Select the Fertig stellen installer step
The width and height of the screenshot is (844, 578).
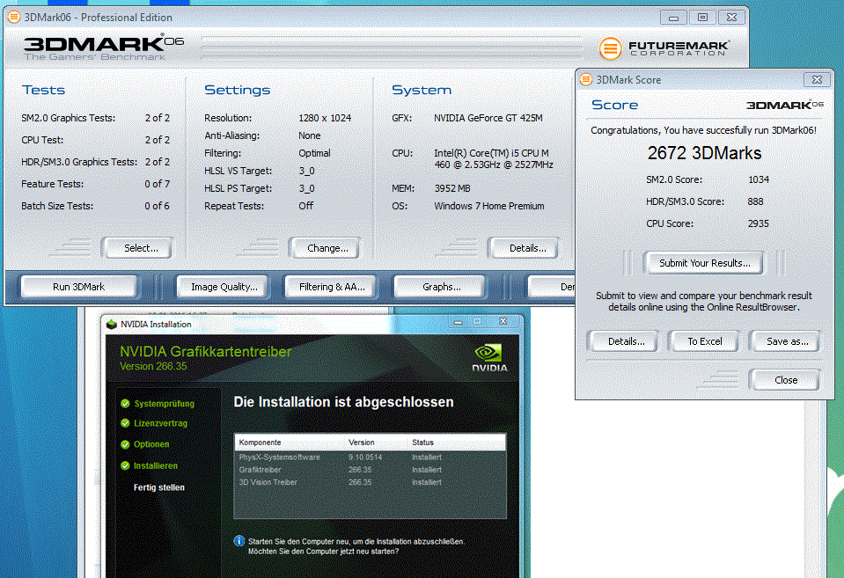(158, 487)
